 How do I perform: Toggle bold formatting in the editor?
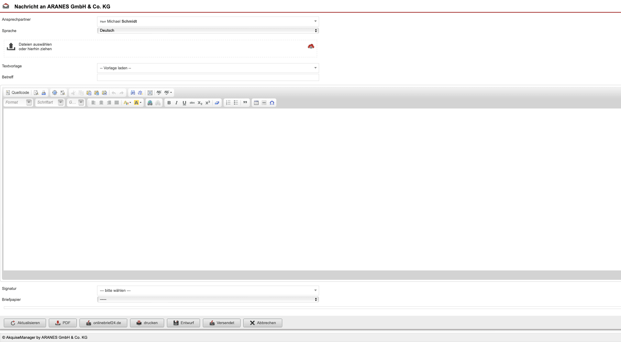(169, 103)
